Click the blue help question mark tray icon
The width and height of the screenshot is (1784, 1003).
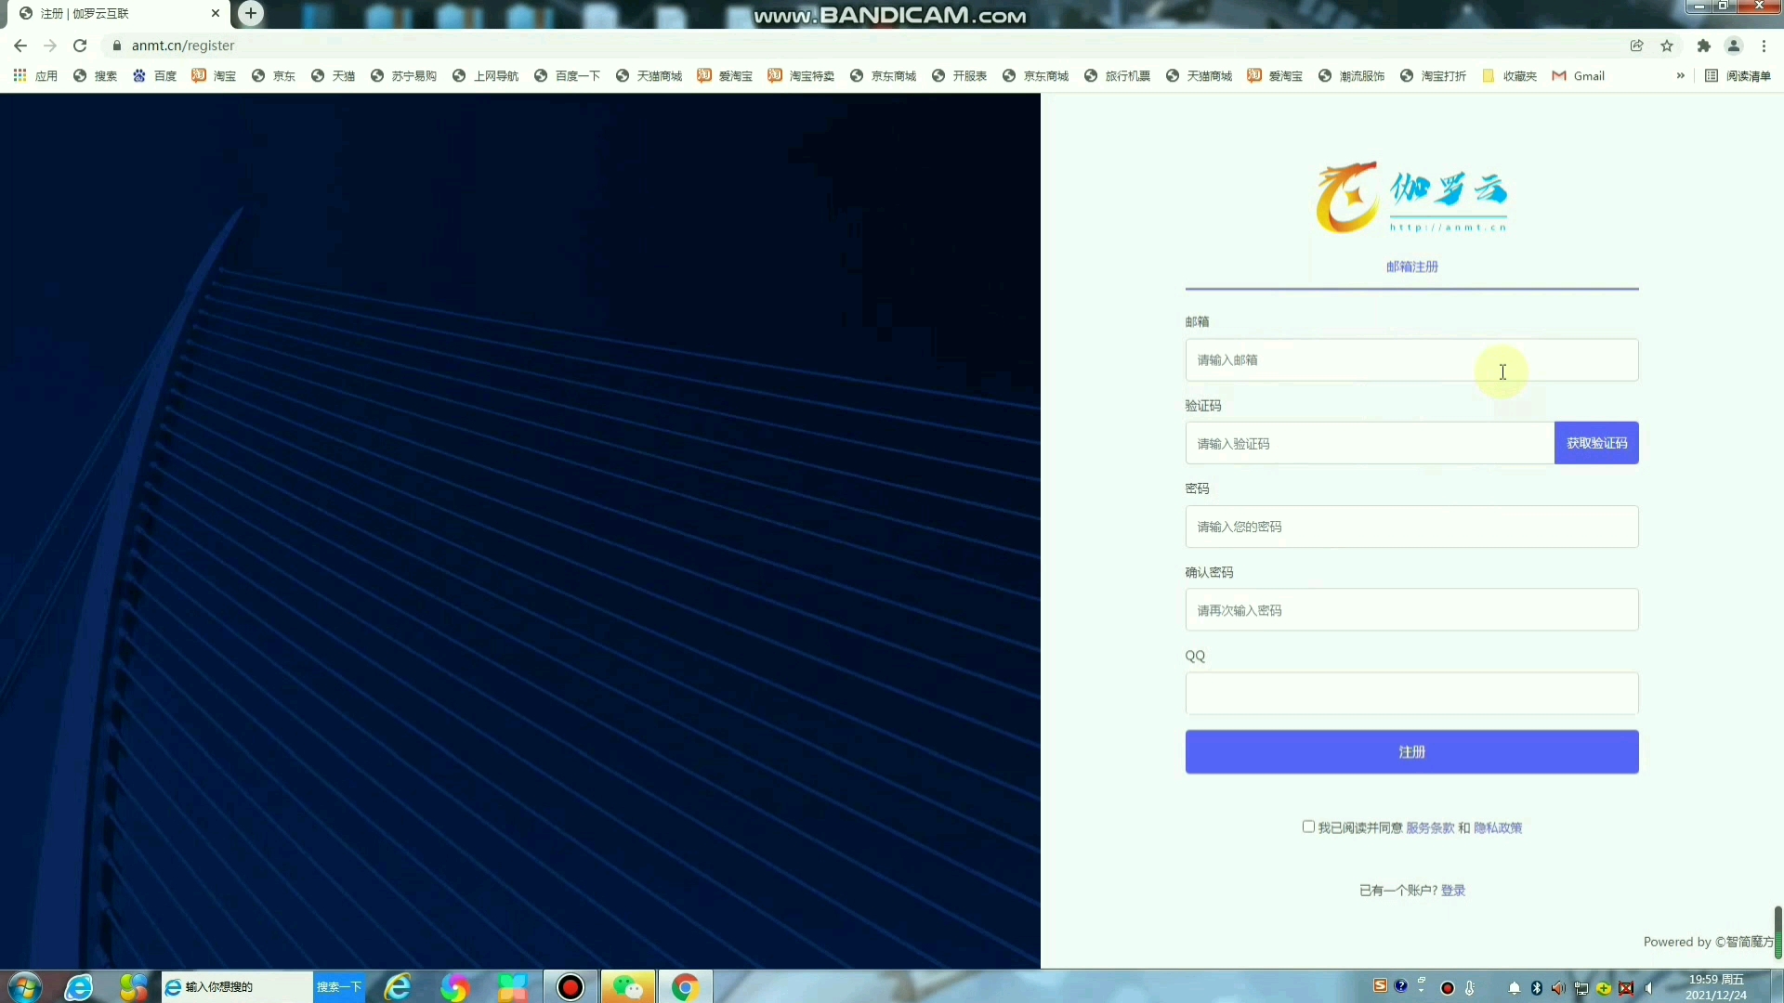[1401, 986]
